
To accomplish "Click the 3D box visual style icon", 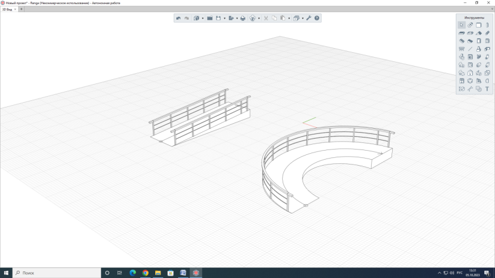I will click(x=296, y=18).
